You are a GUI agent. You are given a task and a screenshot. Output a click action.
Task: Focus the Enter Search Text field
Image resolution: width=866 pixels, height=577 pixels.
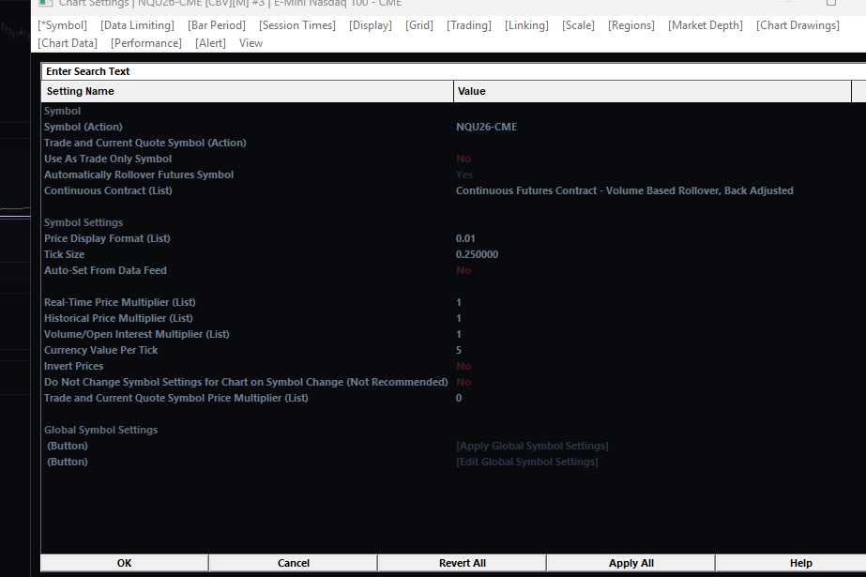[453, 71]
